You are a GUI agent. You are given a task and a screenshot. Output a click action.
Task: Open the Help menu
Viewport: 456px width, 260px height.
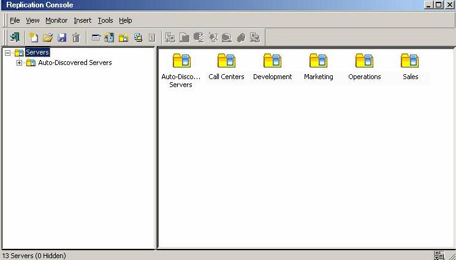click(125, 20)
